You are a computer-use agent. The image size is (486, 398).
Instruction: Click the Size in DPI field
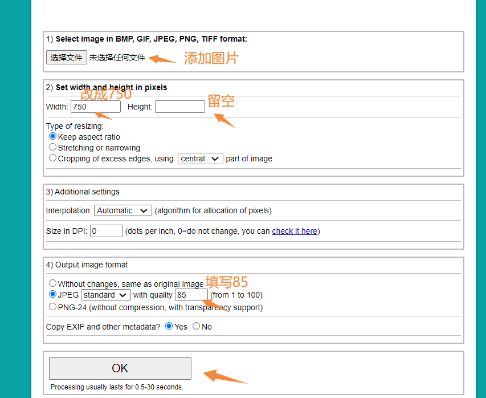pos(107,231)
